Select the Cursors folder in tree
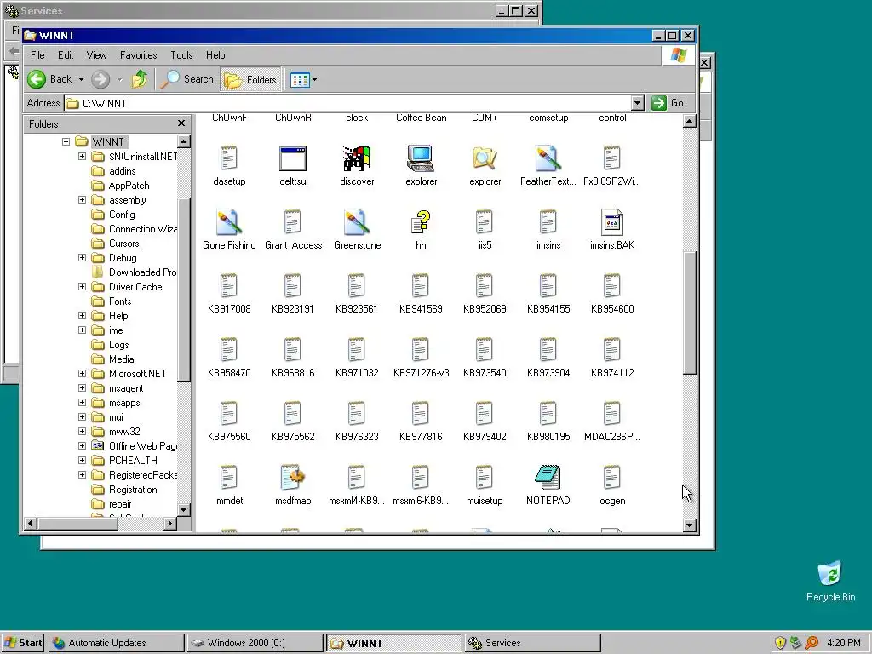The width and height of the screenshot is (872, 654). 123,243
